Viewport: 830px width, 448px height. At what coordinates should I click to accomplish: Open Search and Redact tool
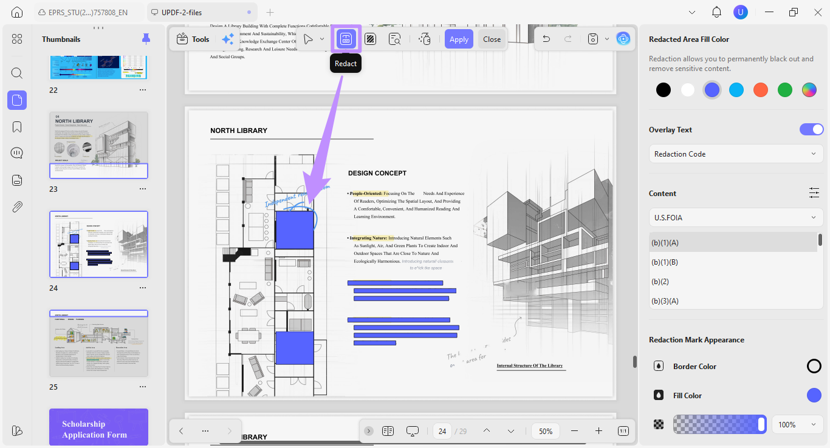(395, 39)
